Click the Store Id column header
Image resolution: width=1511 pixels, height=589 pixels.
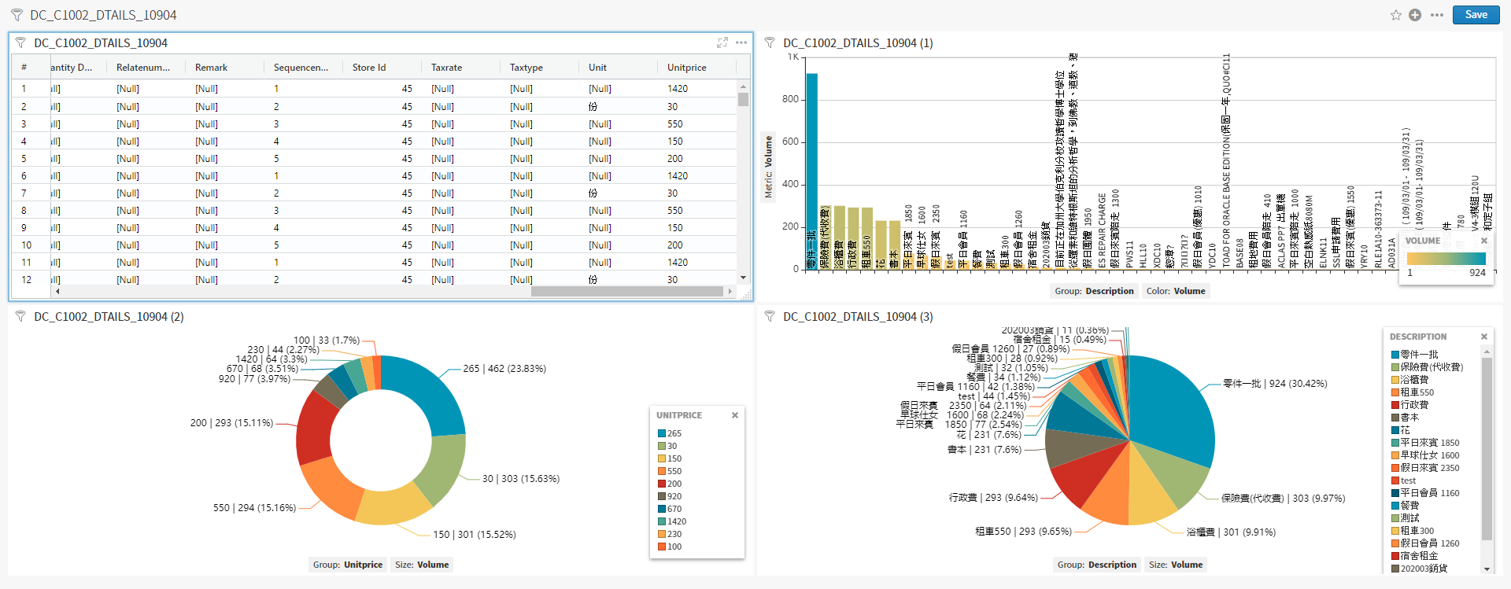click(368, 68)
